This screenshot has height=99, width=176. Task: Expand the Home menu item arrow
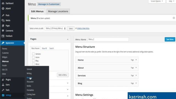[x=136, y=60]
